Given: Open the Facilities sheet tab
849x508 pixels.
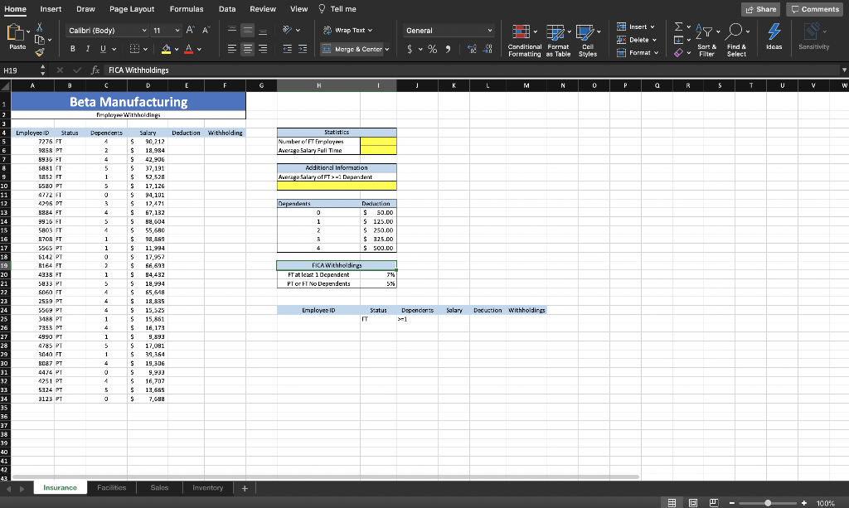Looking at the screenshot, I should [x=112, y=487].
